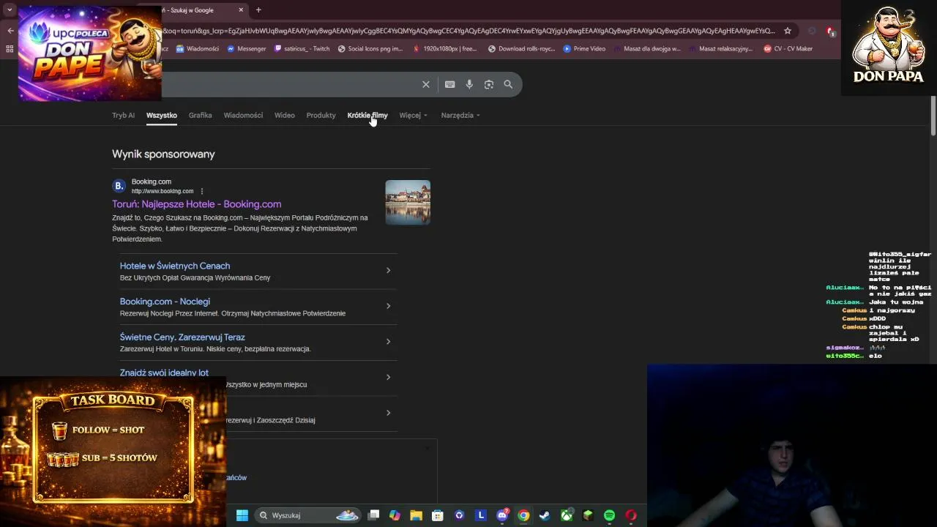Open File Explorer from the taskbar
The width and height of the screenshot is (937, 527).
pos(416,515)
